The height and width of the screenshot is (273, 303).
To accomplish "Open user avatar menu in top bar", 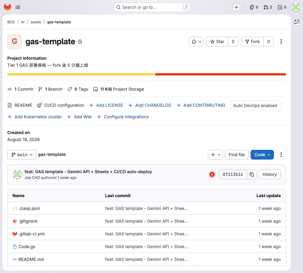I will 296,7.
